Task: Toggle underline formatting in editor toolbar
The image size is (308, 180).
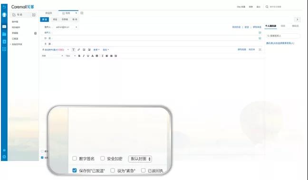Action: click(x=88, y=56)
